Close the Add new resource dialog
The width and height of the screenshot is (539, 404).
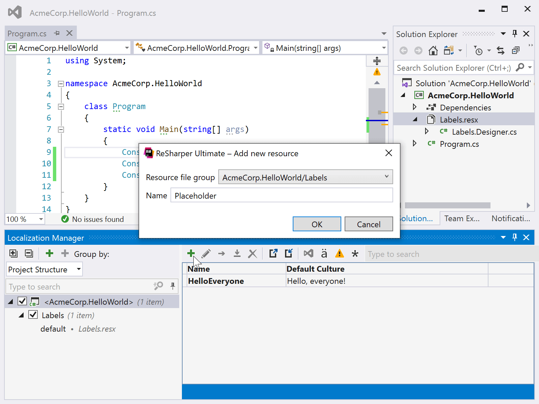tap(388, 153)
